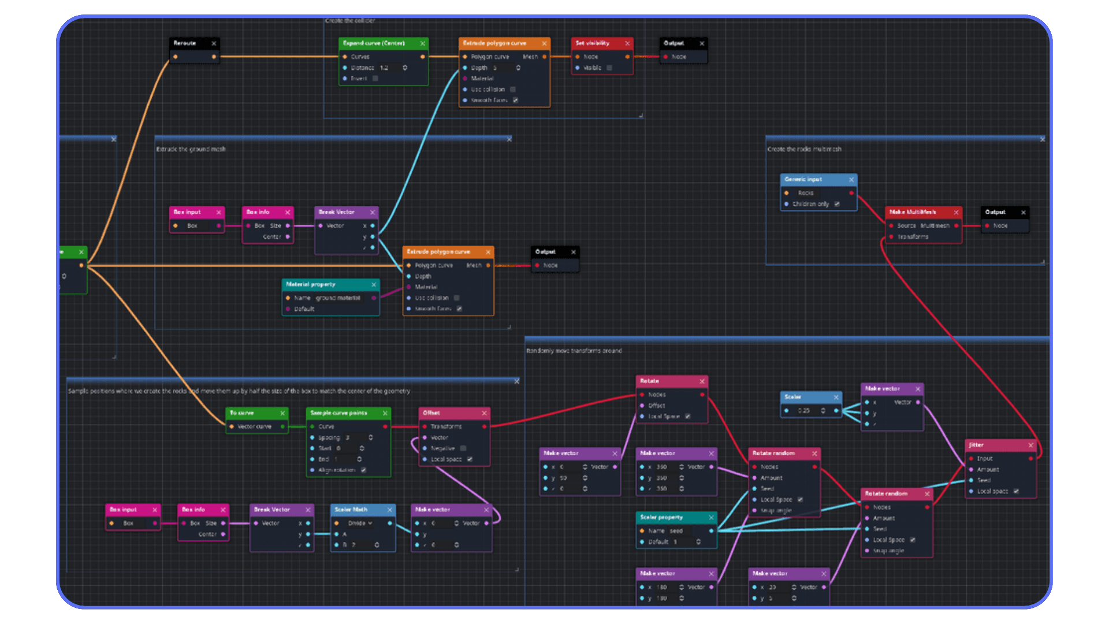
Task: Click the Vector input socket on Break Vector
Action: coord(319,225)
